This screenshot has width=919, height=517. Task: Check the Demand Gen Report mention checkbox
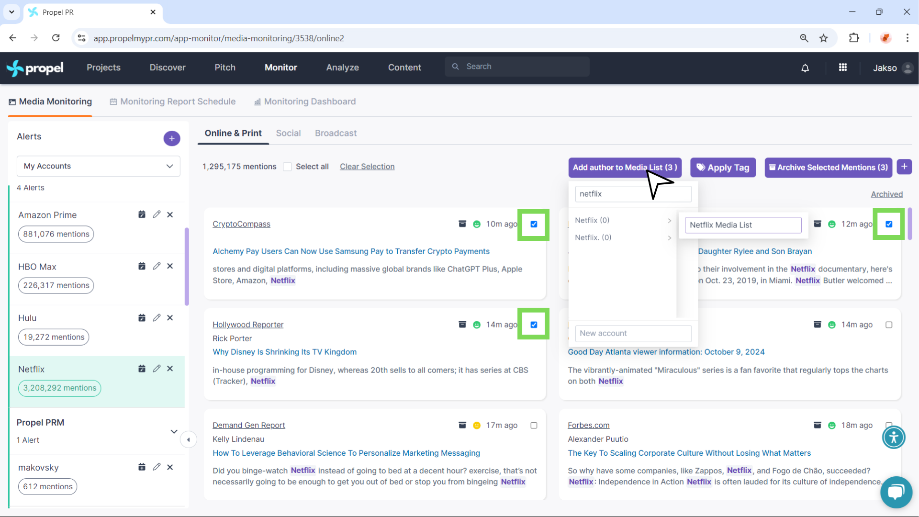pos(534,425)
